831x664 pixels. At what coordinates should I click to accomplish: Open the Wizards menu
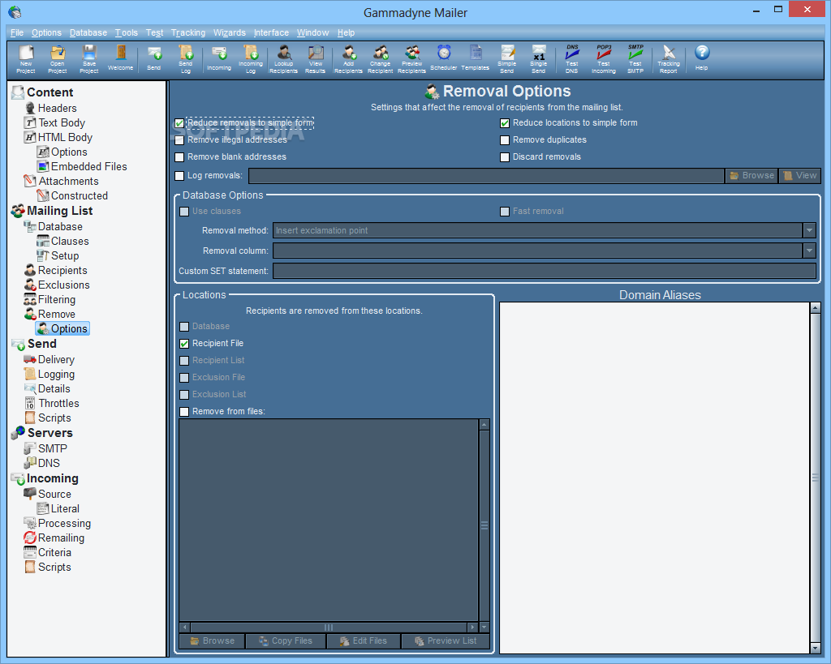230,32
